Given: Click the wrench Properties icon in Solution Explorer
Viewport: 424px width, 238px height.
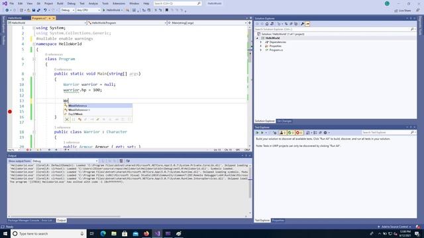Looking at the screenshot, I should tap(303, 24).
